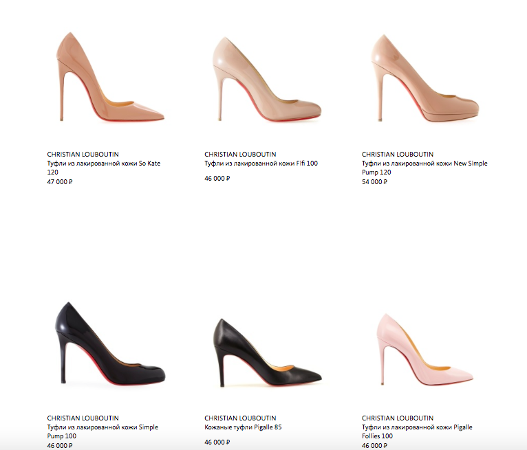Open the pink Pigalle Follies 100 shoe image

424,349
